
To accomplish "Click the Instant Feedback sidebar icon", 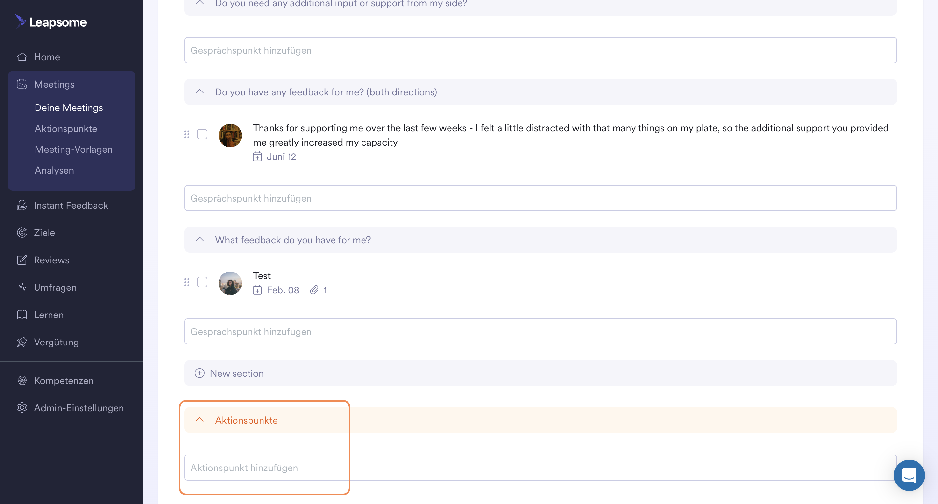I will 22,205.
